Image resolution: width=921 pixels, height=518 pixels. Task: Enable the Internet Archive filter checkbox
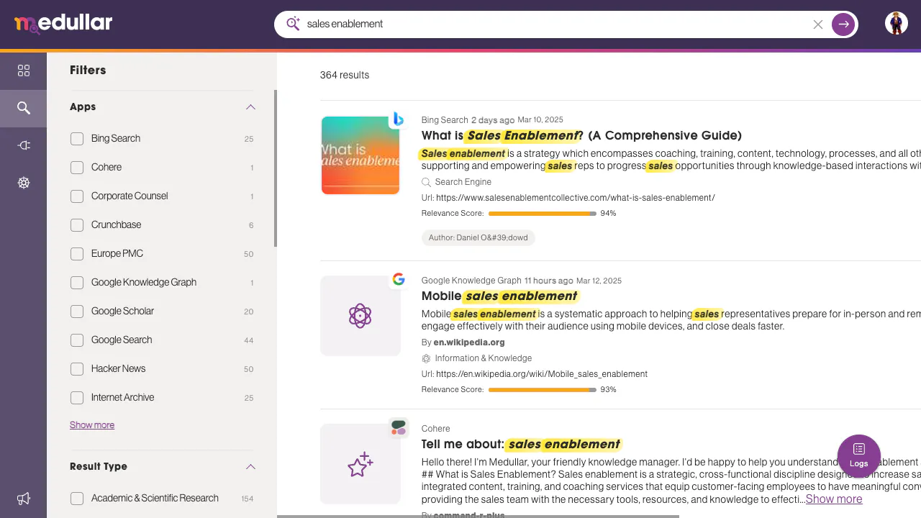pyautogui.click(x=77, y=398)
